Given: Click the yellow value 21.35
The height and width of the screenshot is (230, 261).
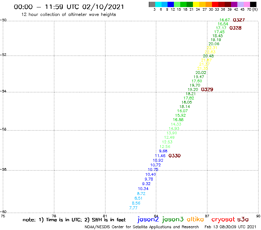Looking at the screenshot, I should (202, 68).
